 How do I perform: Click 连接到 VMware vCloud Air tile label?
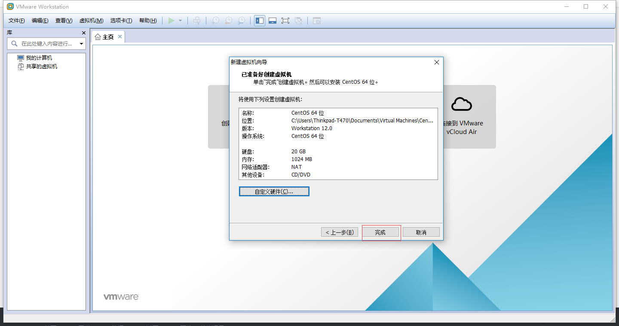tap(464, 128)
